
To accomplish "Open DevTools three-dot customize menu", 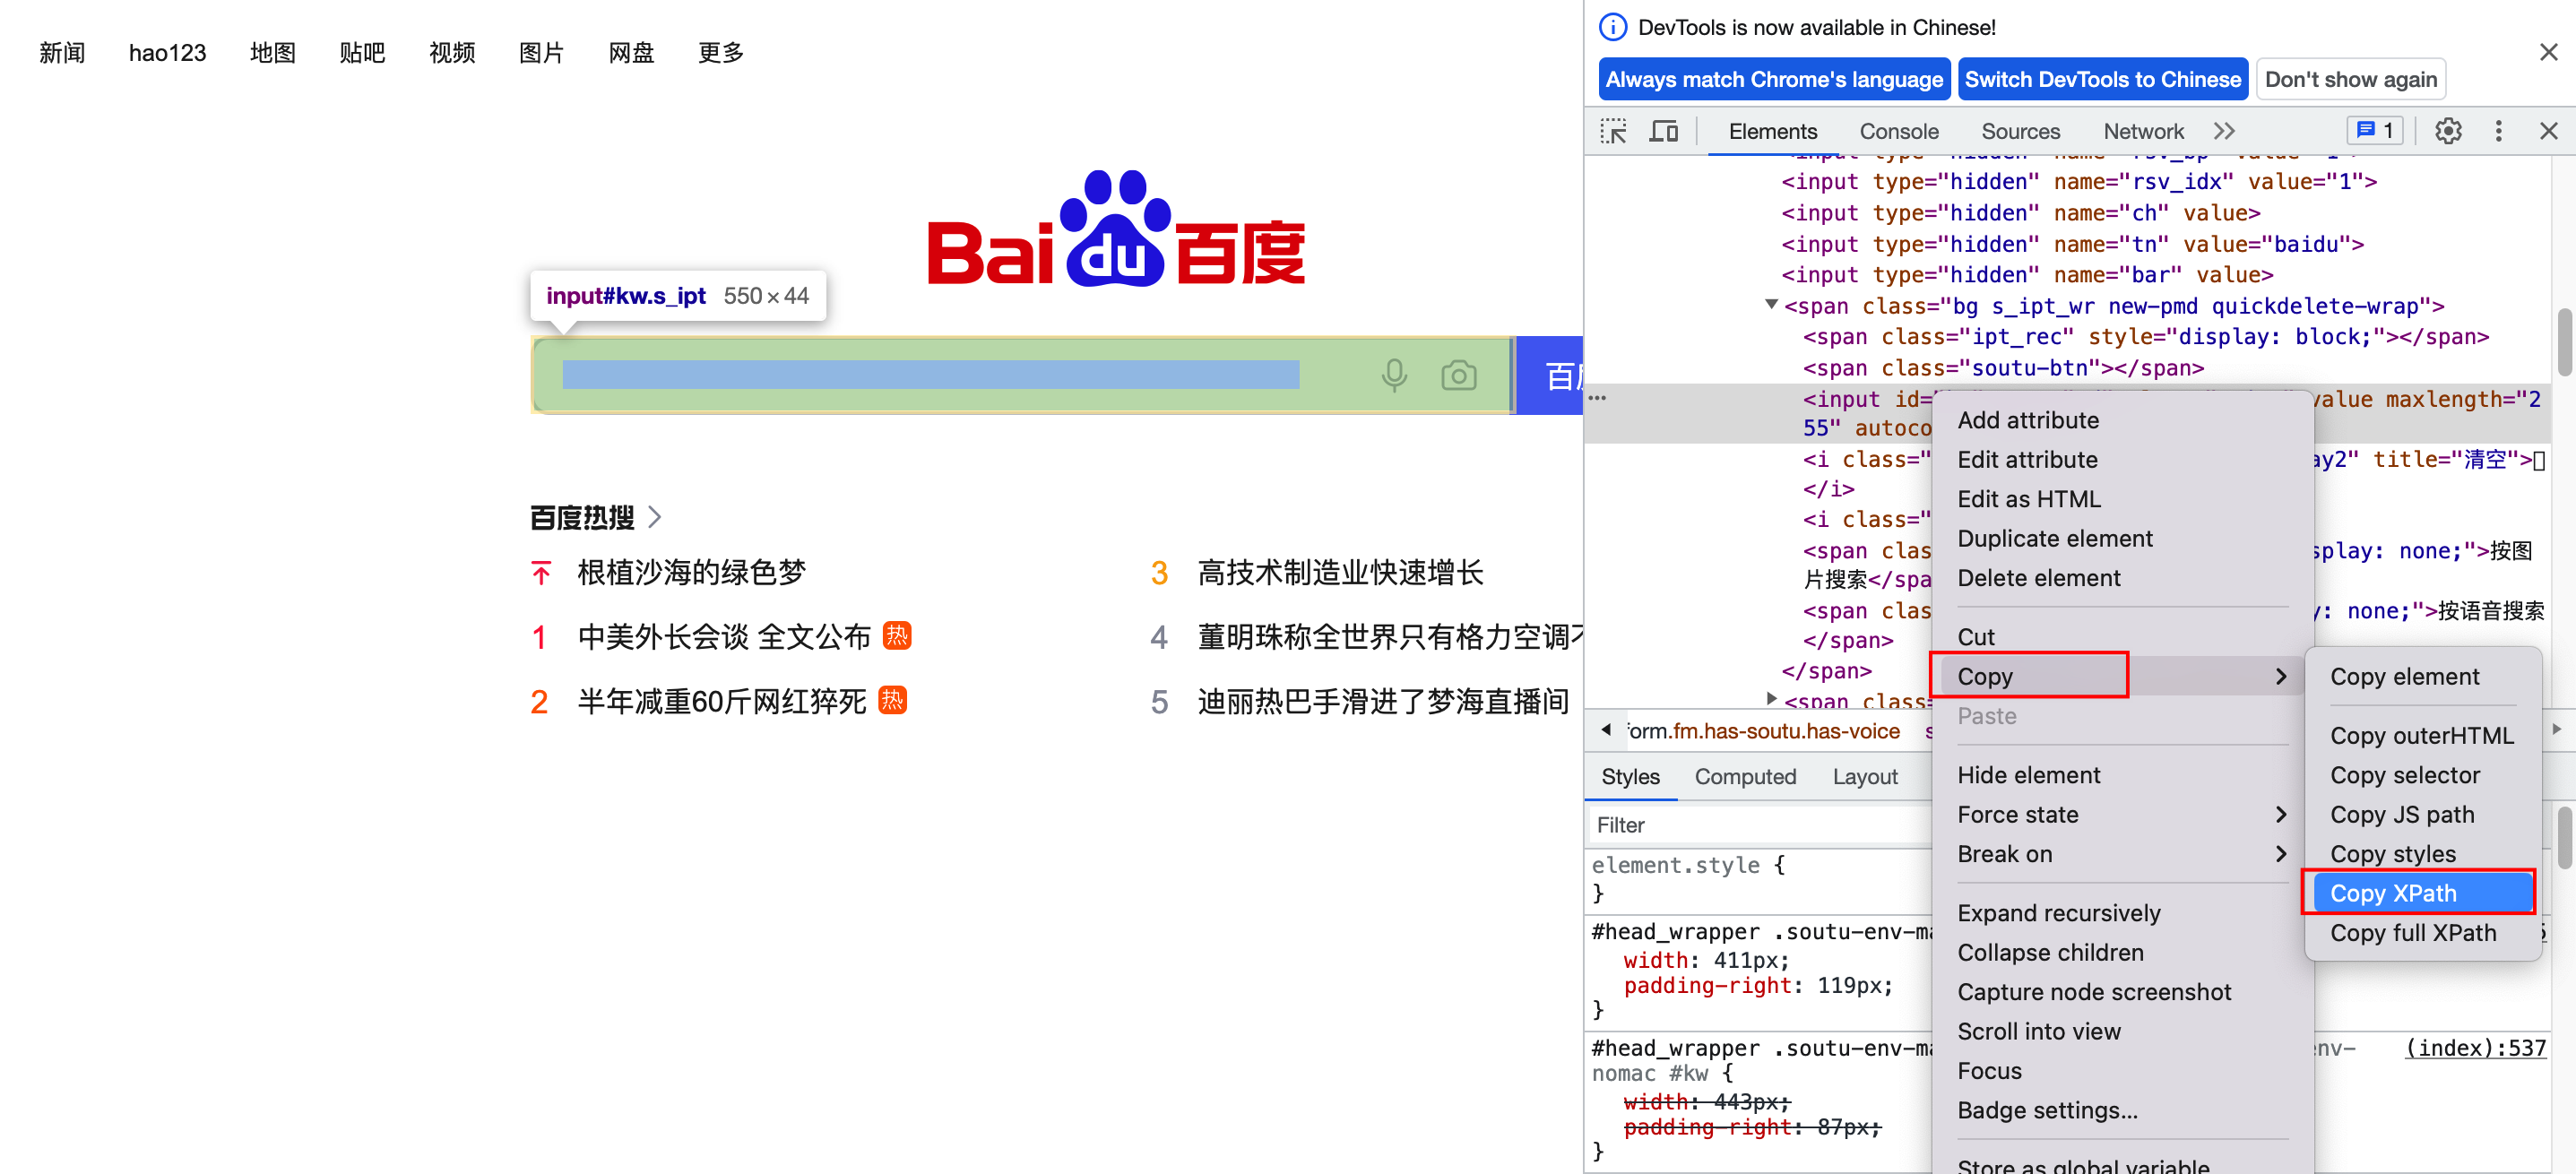I will pos(2498,131).
